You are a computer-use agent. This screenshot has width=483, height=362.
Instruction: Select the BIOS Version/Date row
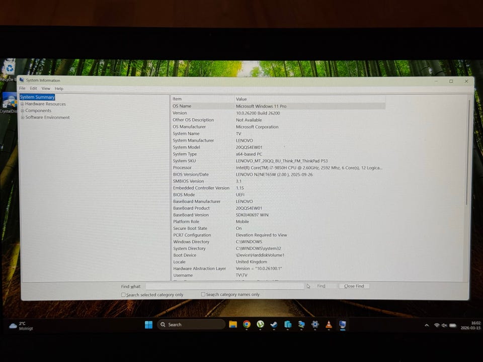click(x=278, y=174)
